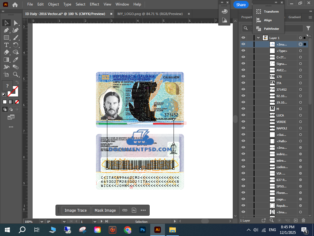Click the None color swatch below Fill

pos(17,102)
